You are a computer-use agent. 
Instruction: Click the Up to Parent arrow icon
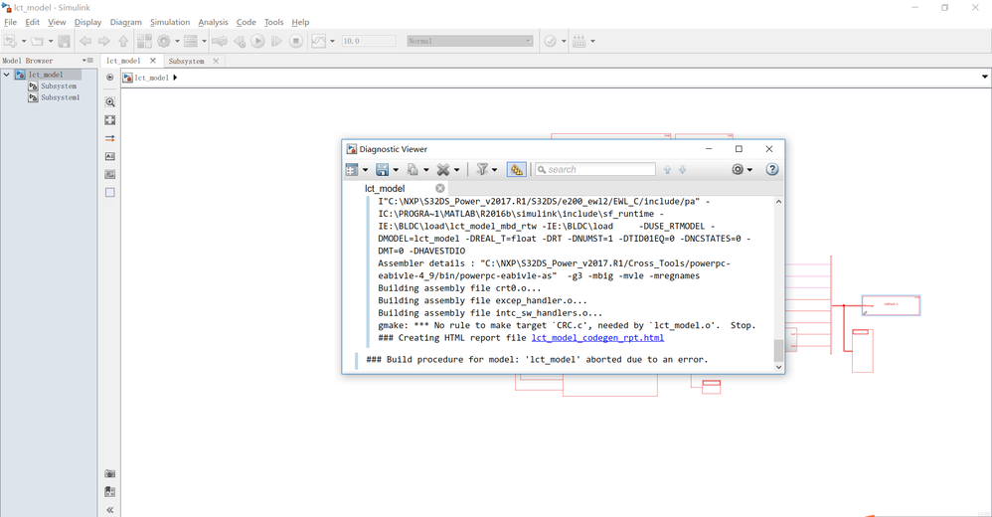(123, 41)
